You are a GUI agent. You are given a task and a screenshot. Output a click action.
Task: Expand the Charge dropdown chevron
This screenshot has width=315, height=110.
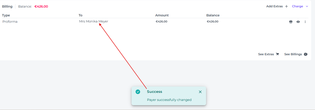click(x=307, y=6)
